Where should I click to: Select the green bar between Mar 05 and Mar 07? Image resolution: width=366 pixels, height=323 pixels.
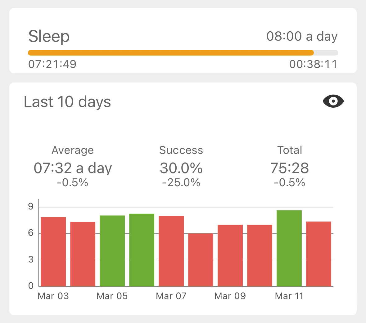(142, 250)
